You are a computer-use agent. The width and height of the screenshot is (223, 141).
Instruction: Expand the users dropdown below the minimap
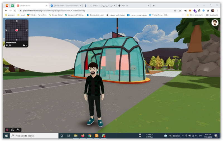[x=25, y=45]
